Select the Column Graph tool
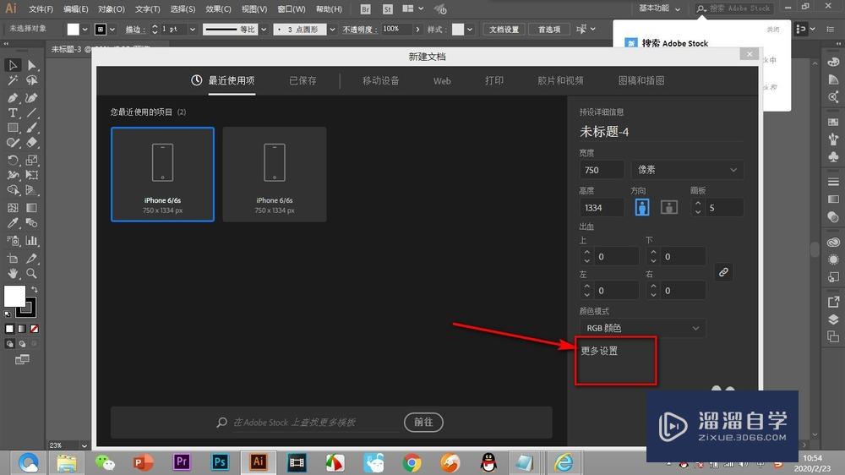The width and height of the screenshot is (845, 475). pos(32,241)
